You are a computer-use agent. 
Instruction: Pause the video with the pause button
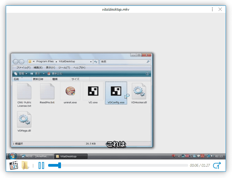[x=41, y=165]
